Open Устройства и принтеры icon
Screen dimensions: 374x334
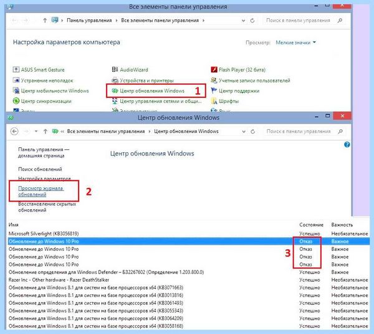(115, 81)
